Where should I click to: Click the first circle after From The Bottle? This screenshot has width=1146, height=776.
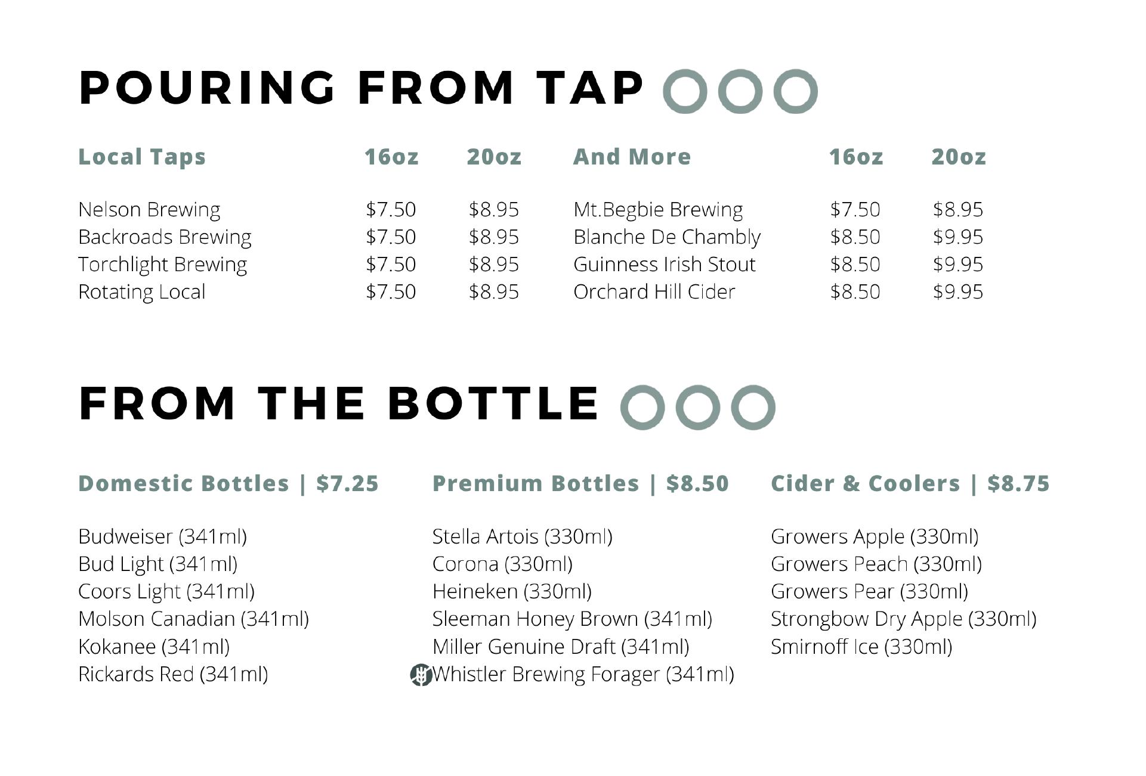[x=642, y=407]
